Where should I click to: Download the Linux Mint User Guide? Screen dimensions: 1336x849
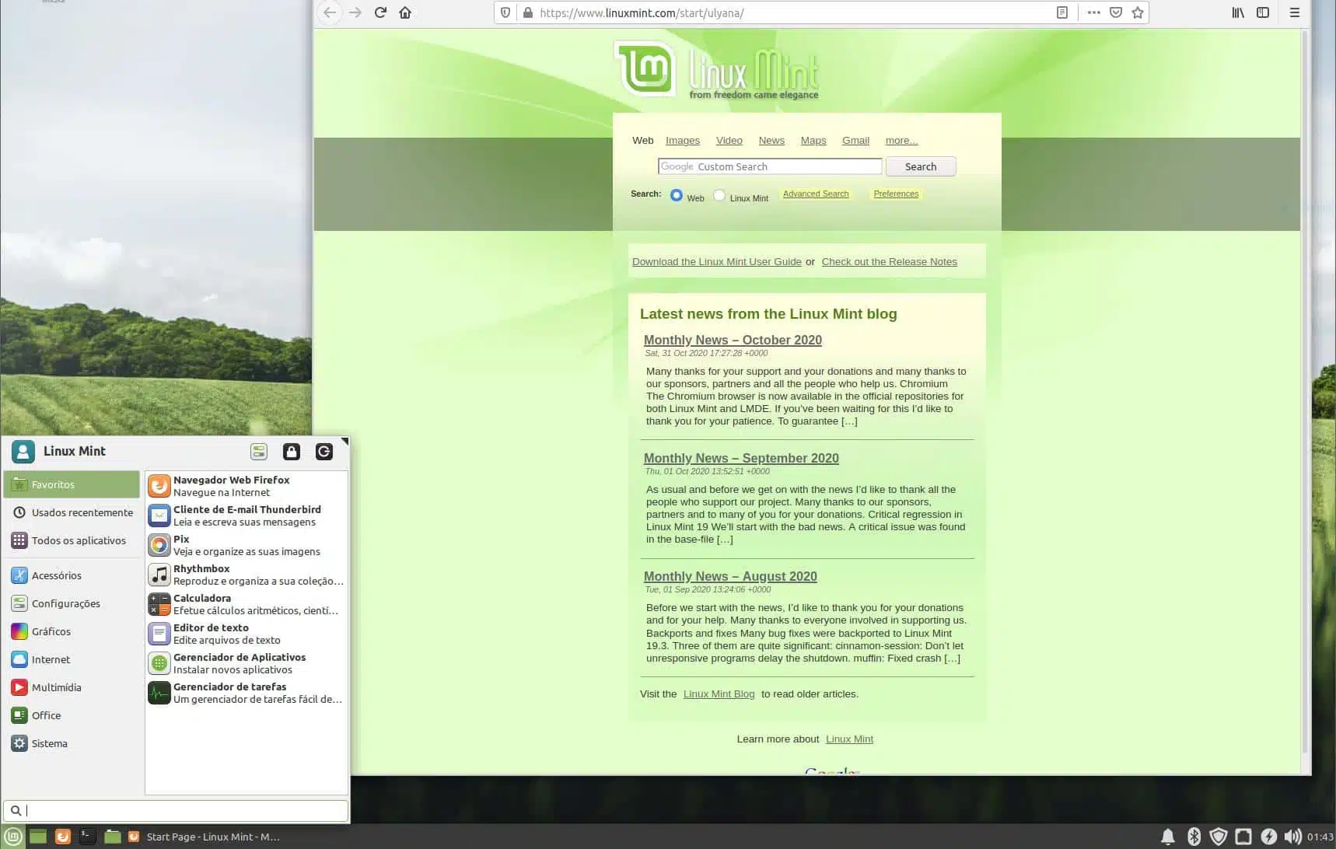tap(716, 262)
